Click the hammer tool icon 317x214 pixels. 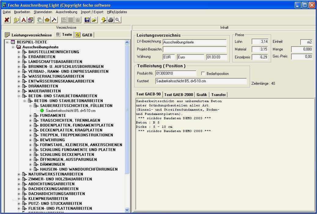click(54, 20)
